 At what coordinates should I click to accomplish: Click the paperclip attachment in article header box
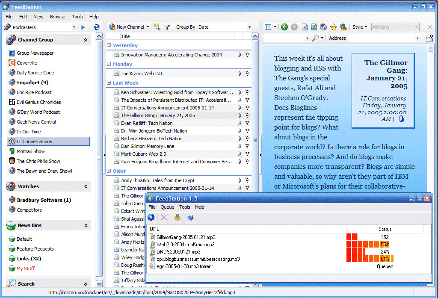click(401, 119)
